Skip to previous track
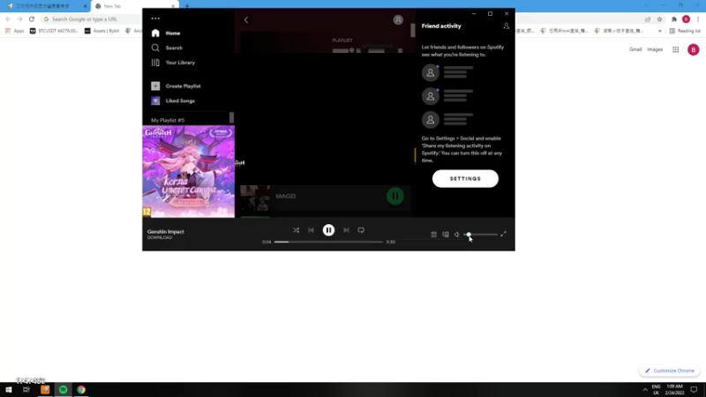 point(311,230)
